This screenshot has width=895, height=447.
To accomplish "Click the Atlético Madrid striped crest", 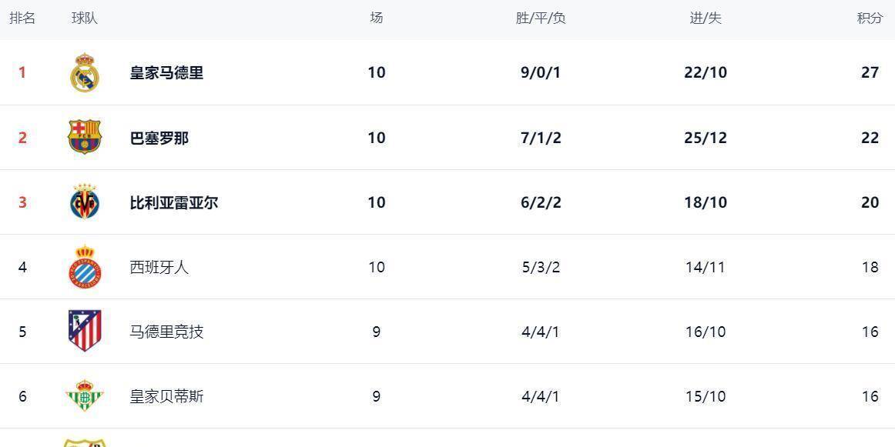I will [x=85, y=331].
